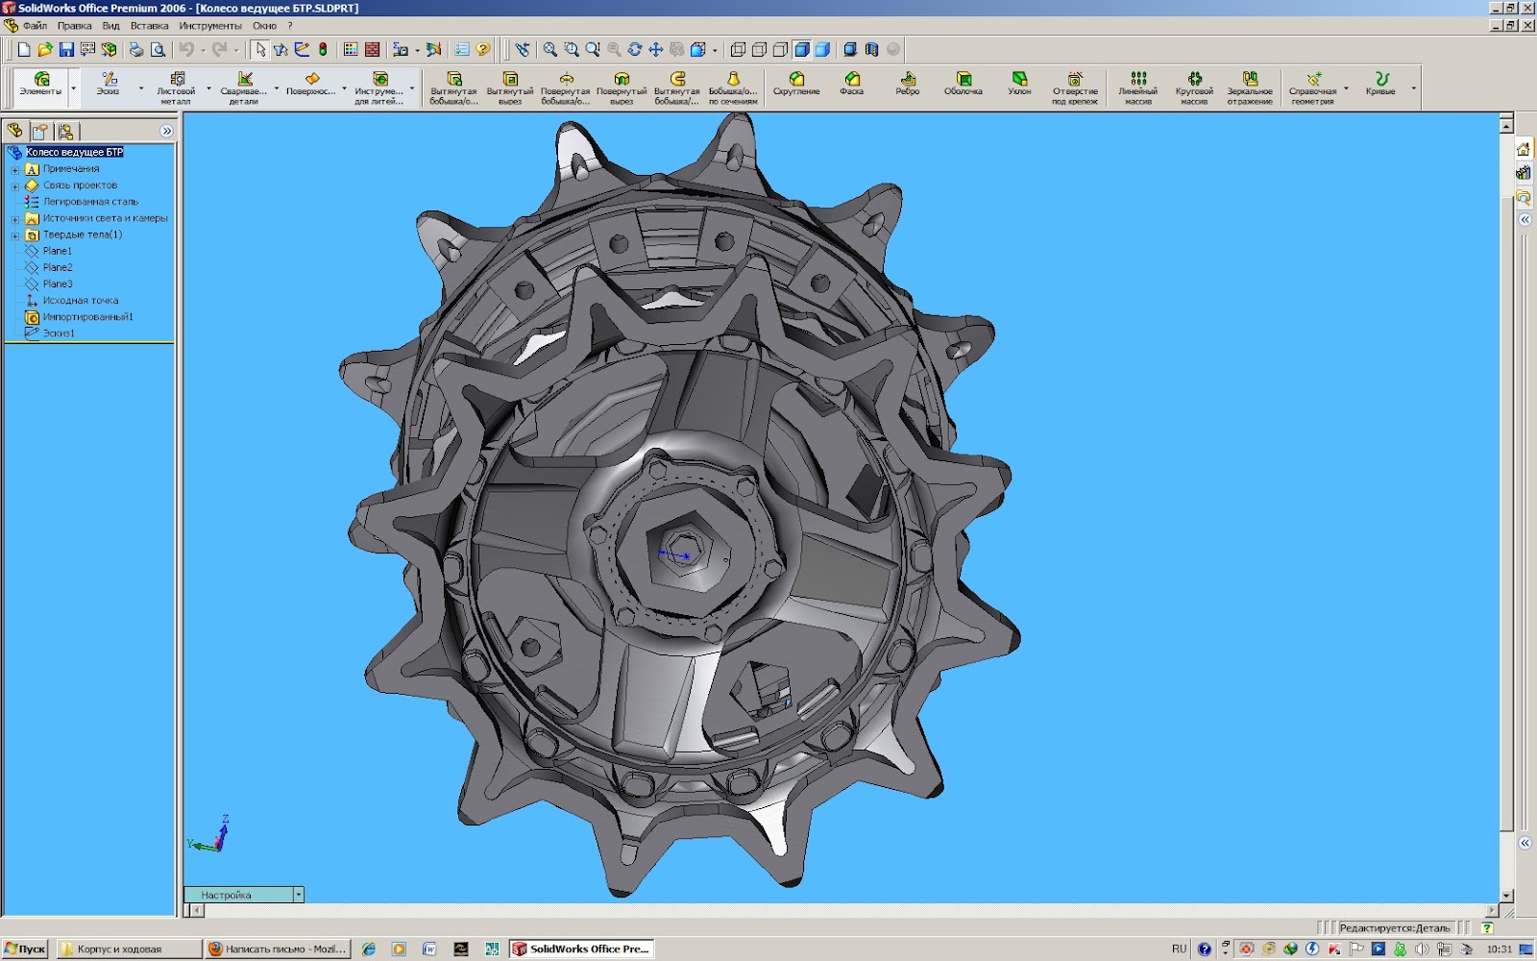
Task: Select Эскиз1 in the feature tree
Action: point(59,333)
